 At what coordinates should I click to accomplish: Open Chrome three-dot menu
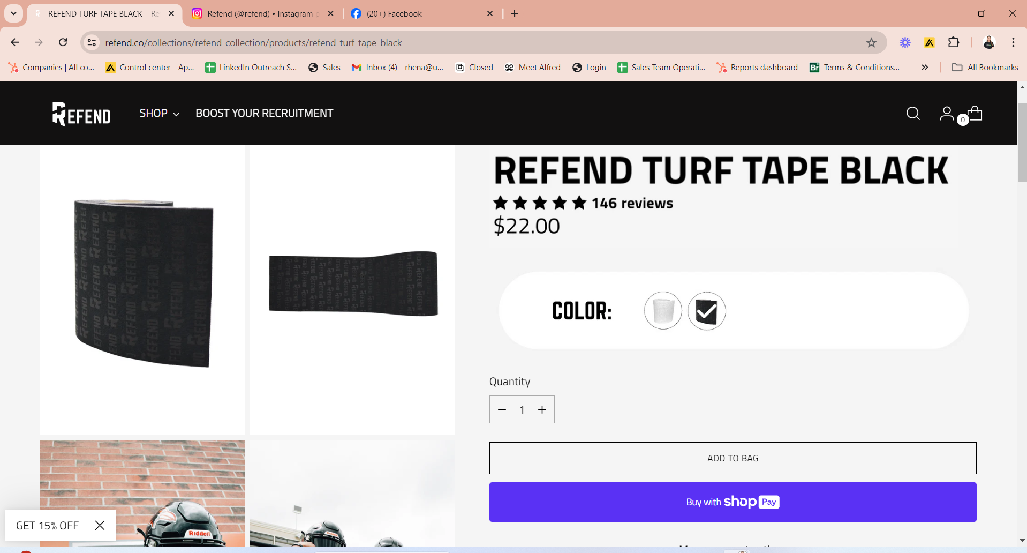1013,42
